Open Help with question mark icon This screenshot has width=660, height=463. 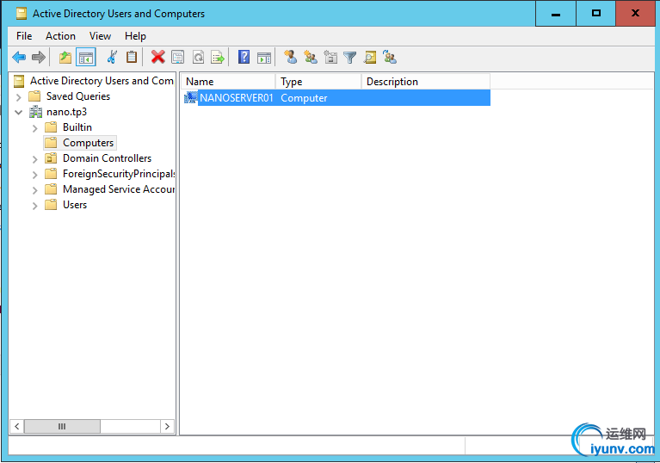pos(244,57)
